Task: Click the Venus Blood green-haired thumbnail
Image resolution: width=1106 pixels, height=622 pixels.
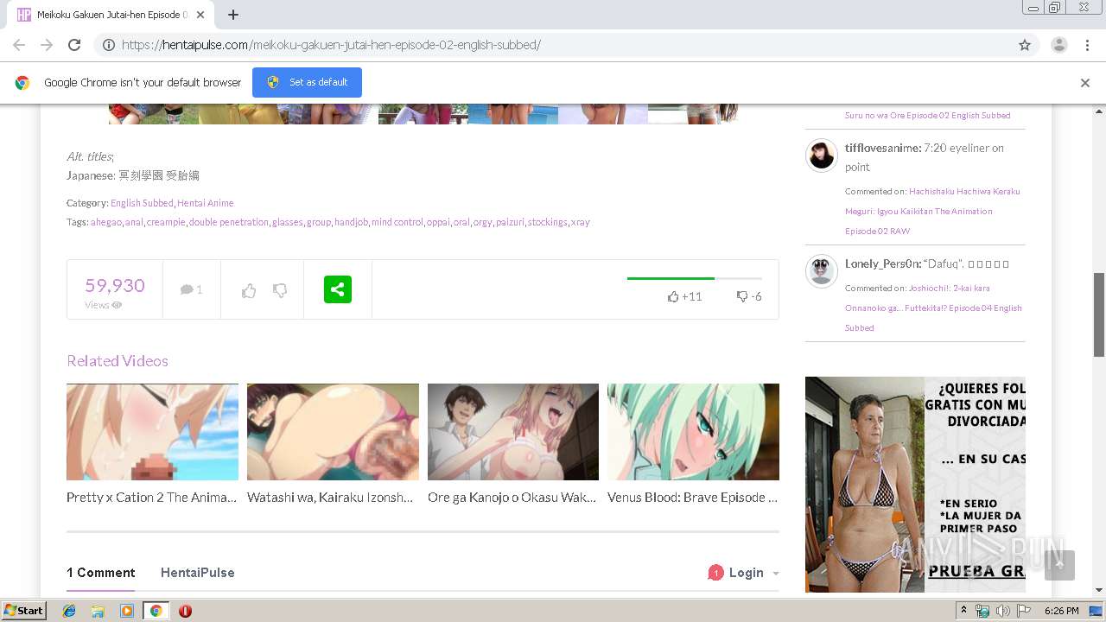Action: pyautogui.click(x=693, y=432)
